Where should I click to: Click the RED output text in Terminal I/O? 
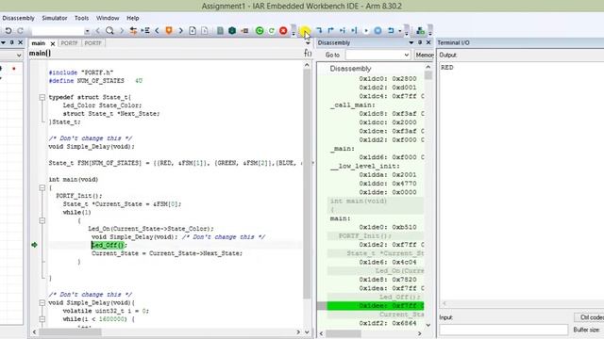pyautogui.click(x=446, y=67)
